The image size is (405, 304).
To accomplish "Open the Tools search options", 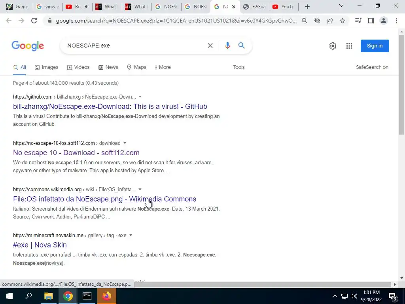I will (238, 67).
